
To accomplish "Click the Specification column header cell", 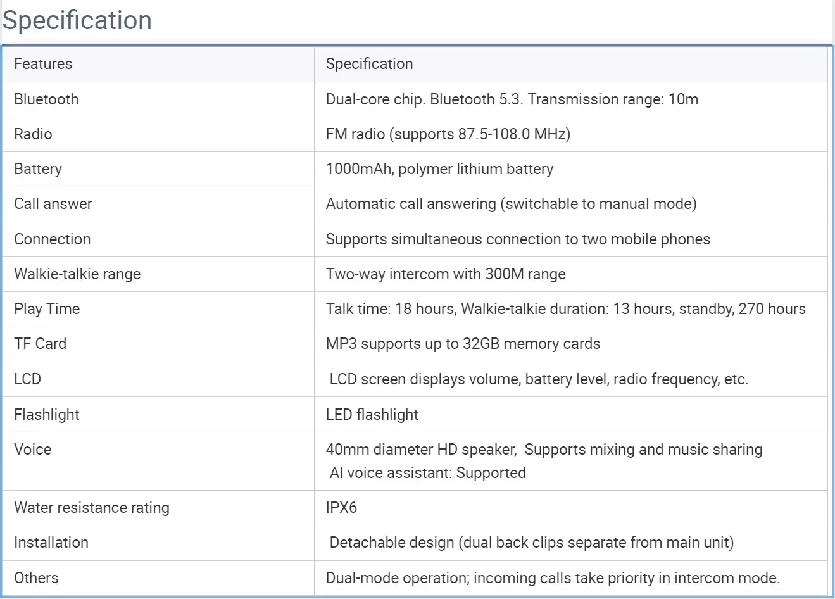I will click(369, 64).
